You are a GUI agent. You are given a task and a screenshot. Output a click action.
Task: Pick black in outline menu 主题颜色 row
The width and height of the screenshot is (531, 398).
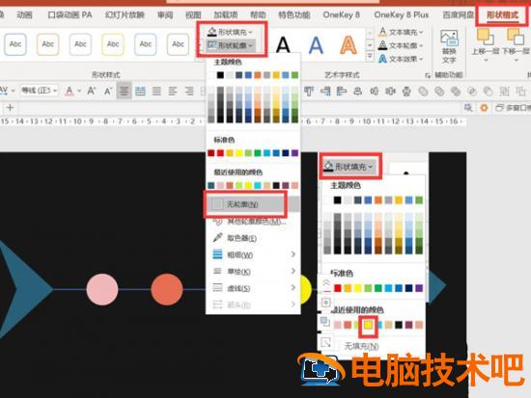coord(220,75)
